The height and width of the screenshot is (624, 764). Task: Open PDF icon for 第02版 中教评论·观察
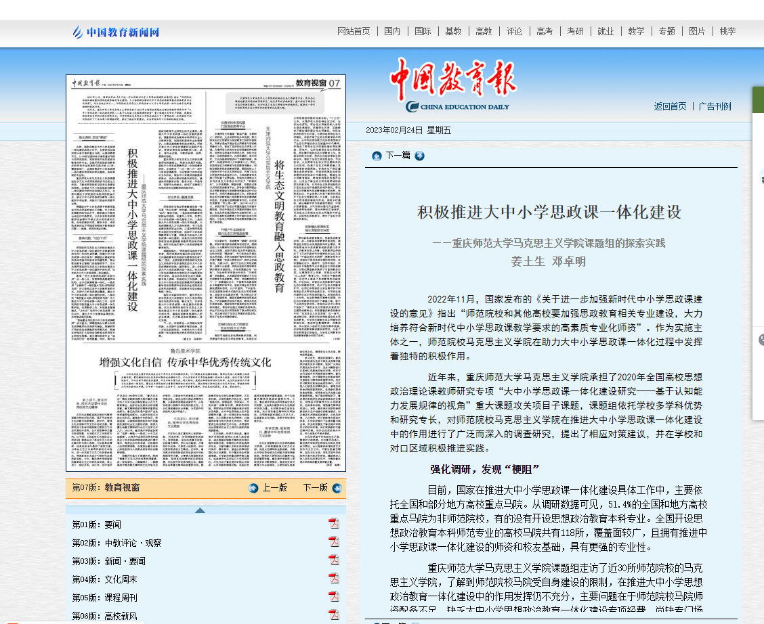pyautogui.click(x=333, y=542)
